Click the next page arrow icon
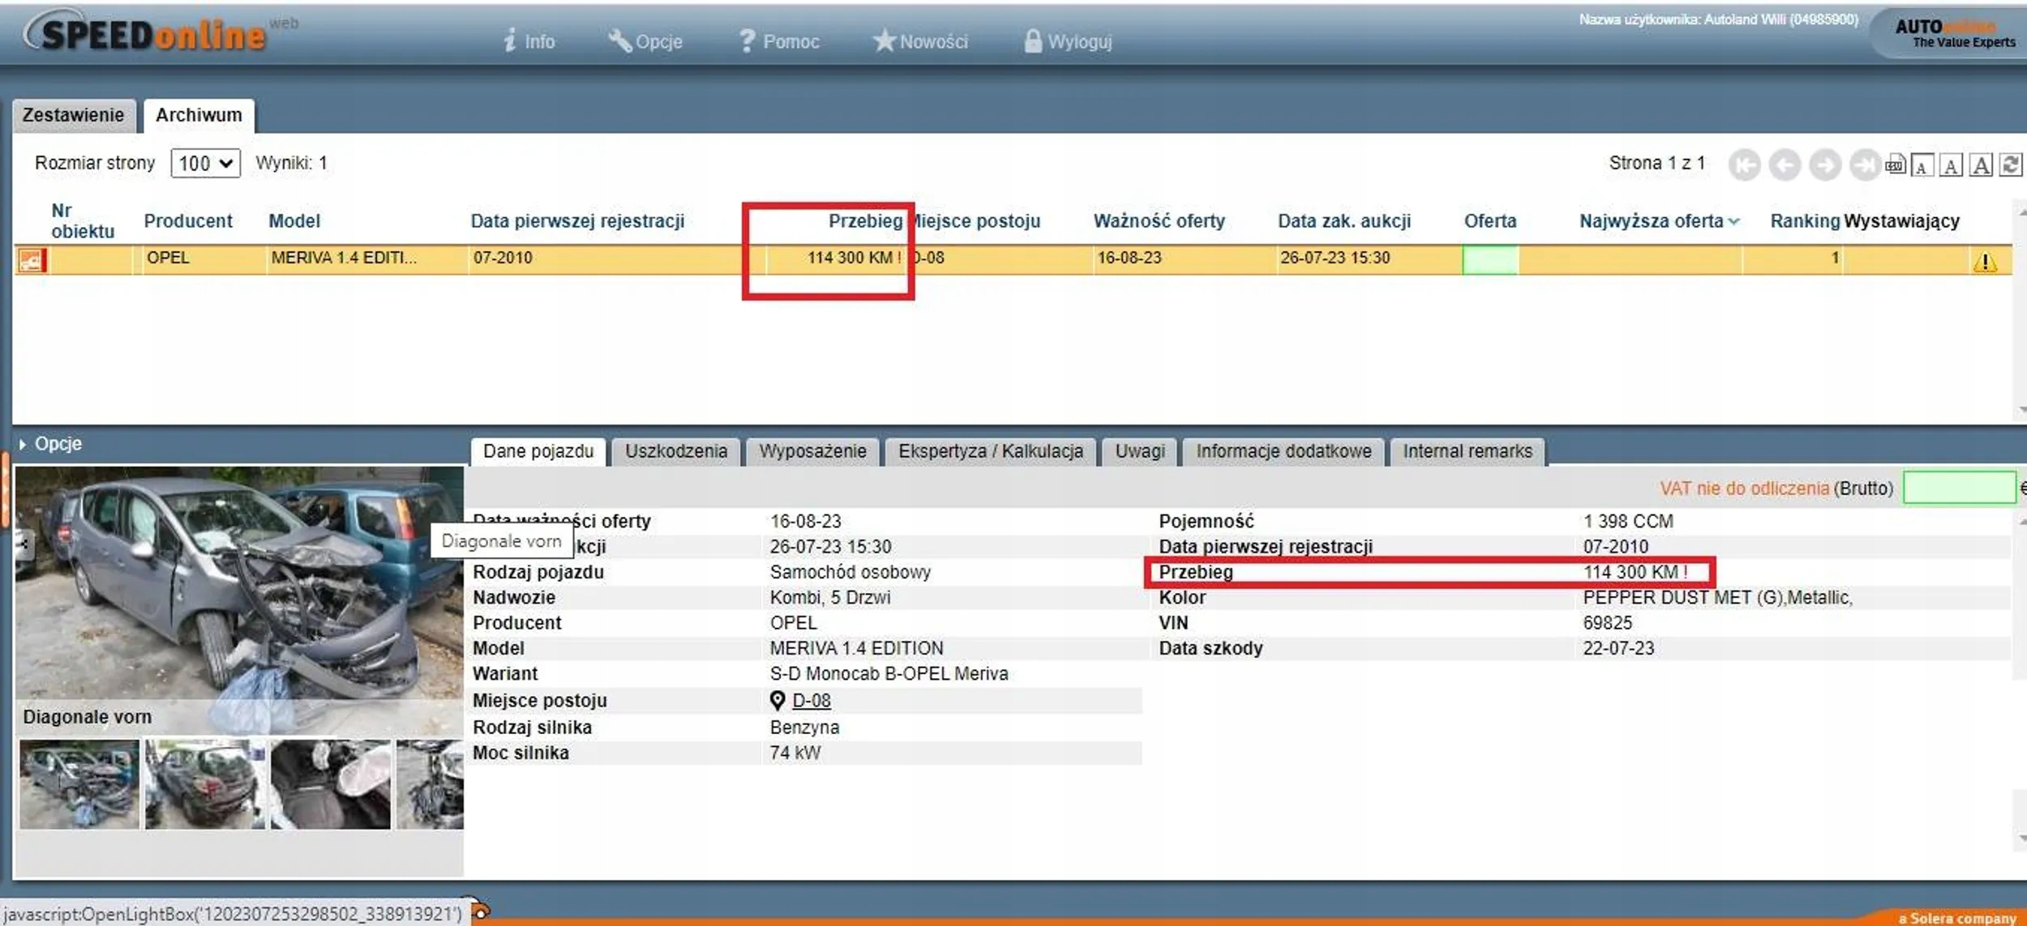Image resolution: width=2027 pixels, height=926 pixels. (1824, 165)
